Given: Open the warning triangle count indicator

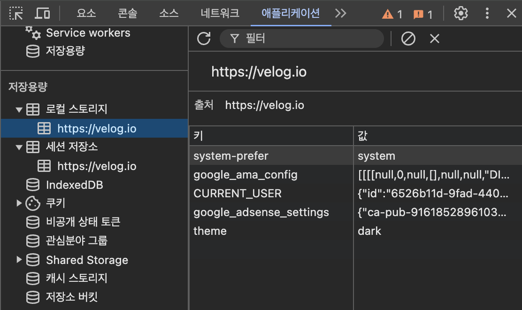Looking at the screenshot, I should [x=392, y=14].
